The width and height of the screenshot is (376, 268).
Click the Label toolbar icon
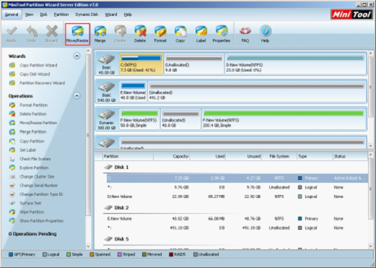[x=201, y=31]
